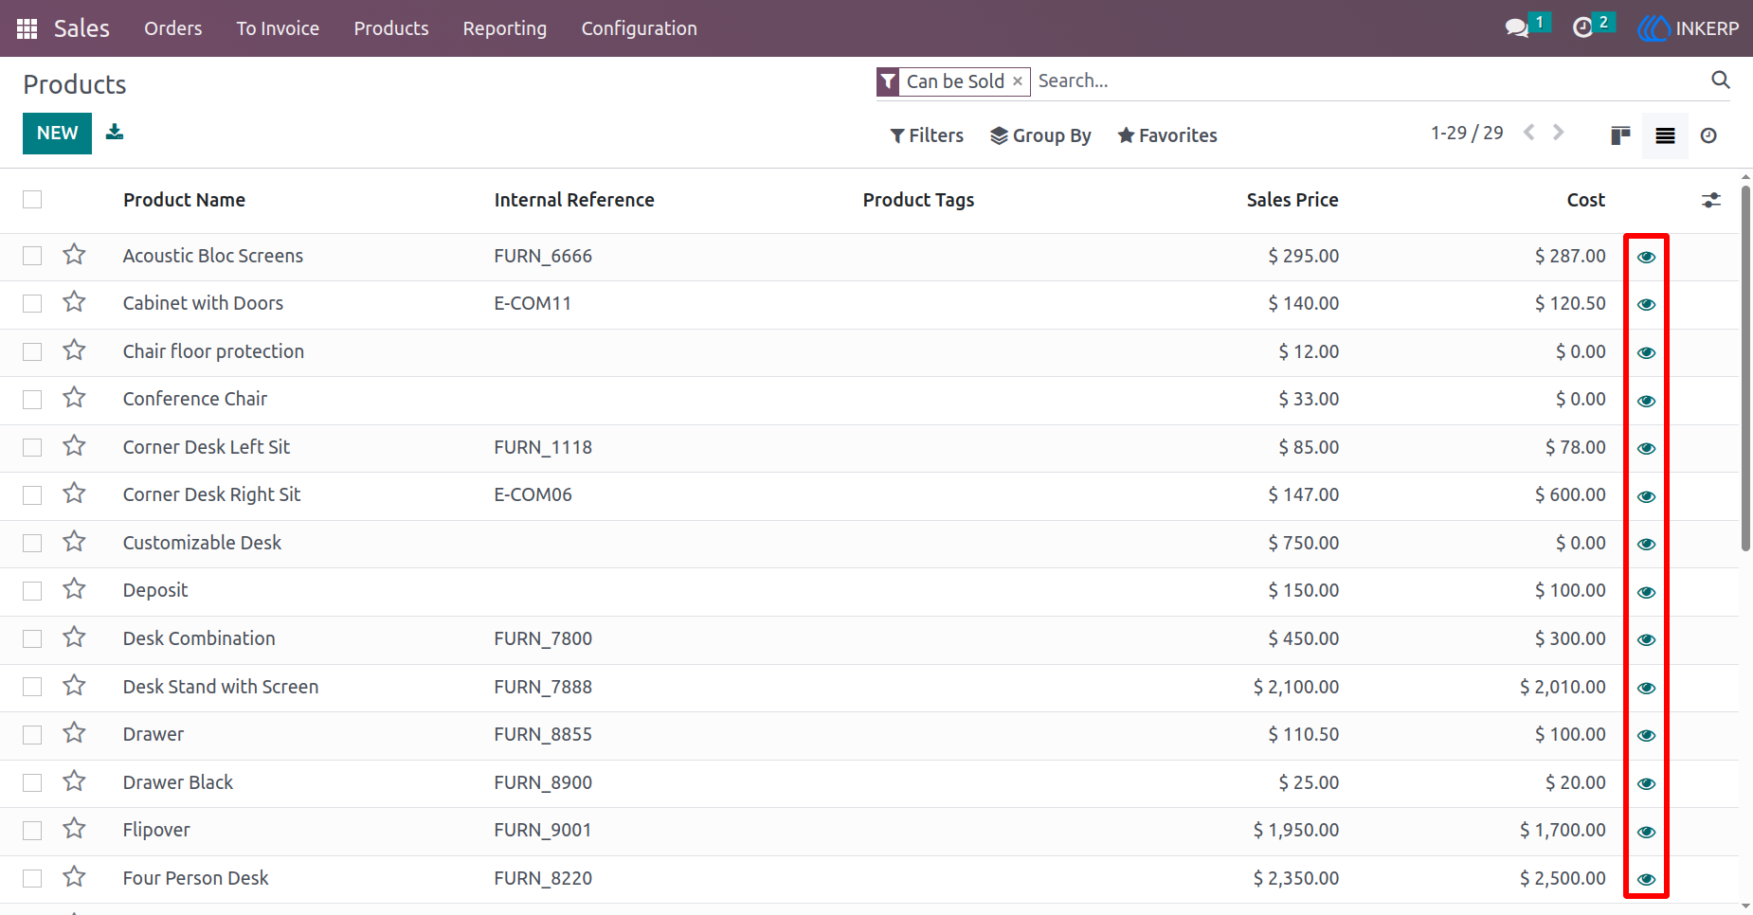This screenshot has width=1753, height=915.
Task: Tick the select-all header checkbox
Action: click(32, 199)
